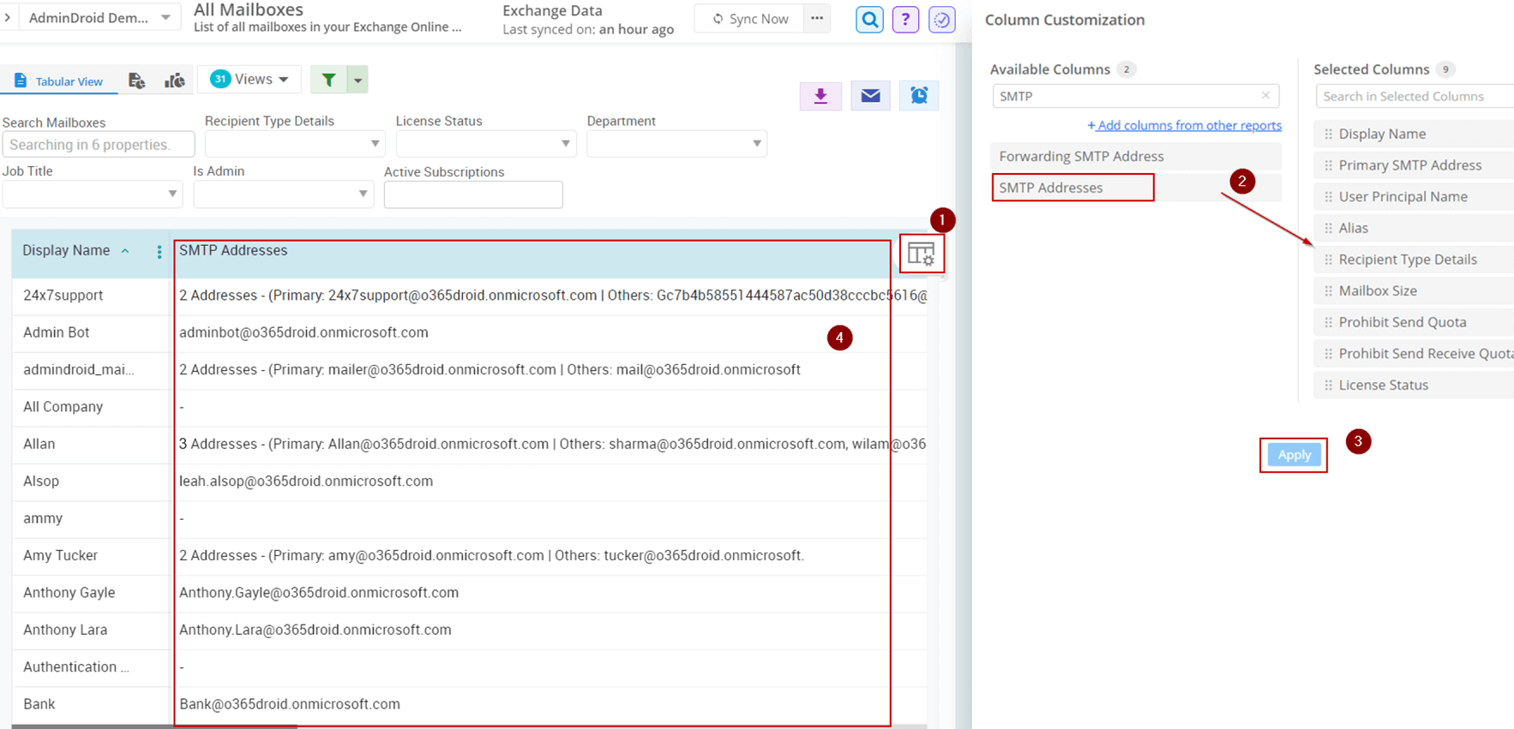Image resolution: width=1514 pixels, height=729 pixels.
Task: Click the green filter funnel icon
Action: [x=328, y=80]
